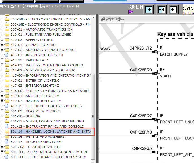Click the 501-12 Instrument Panel document icon
194x163 pixels.
[7, 126]
